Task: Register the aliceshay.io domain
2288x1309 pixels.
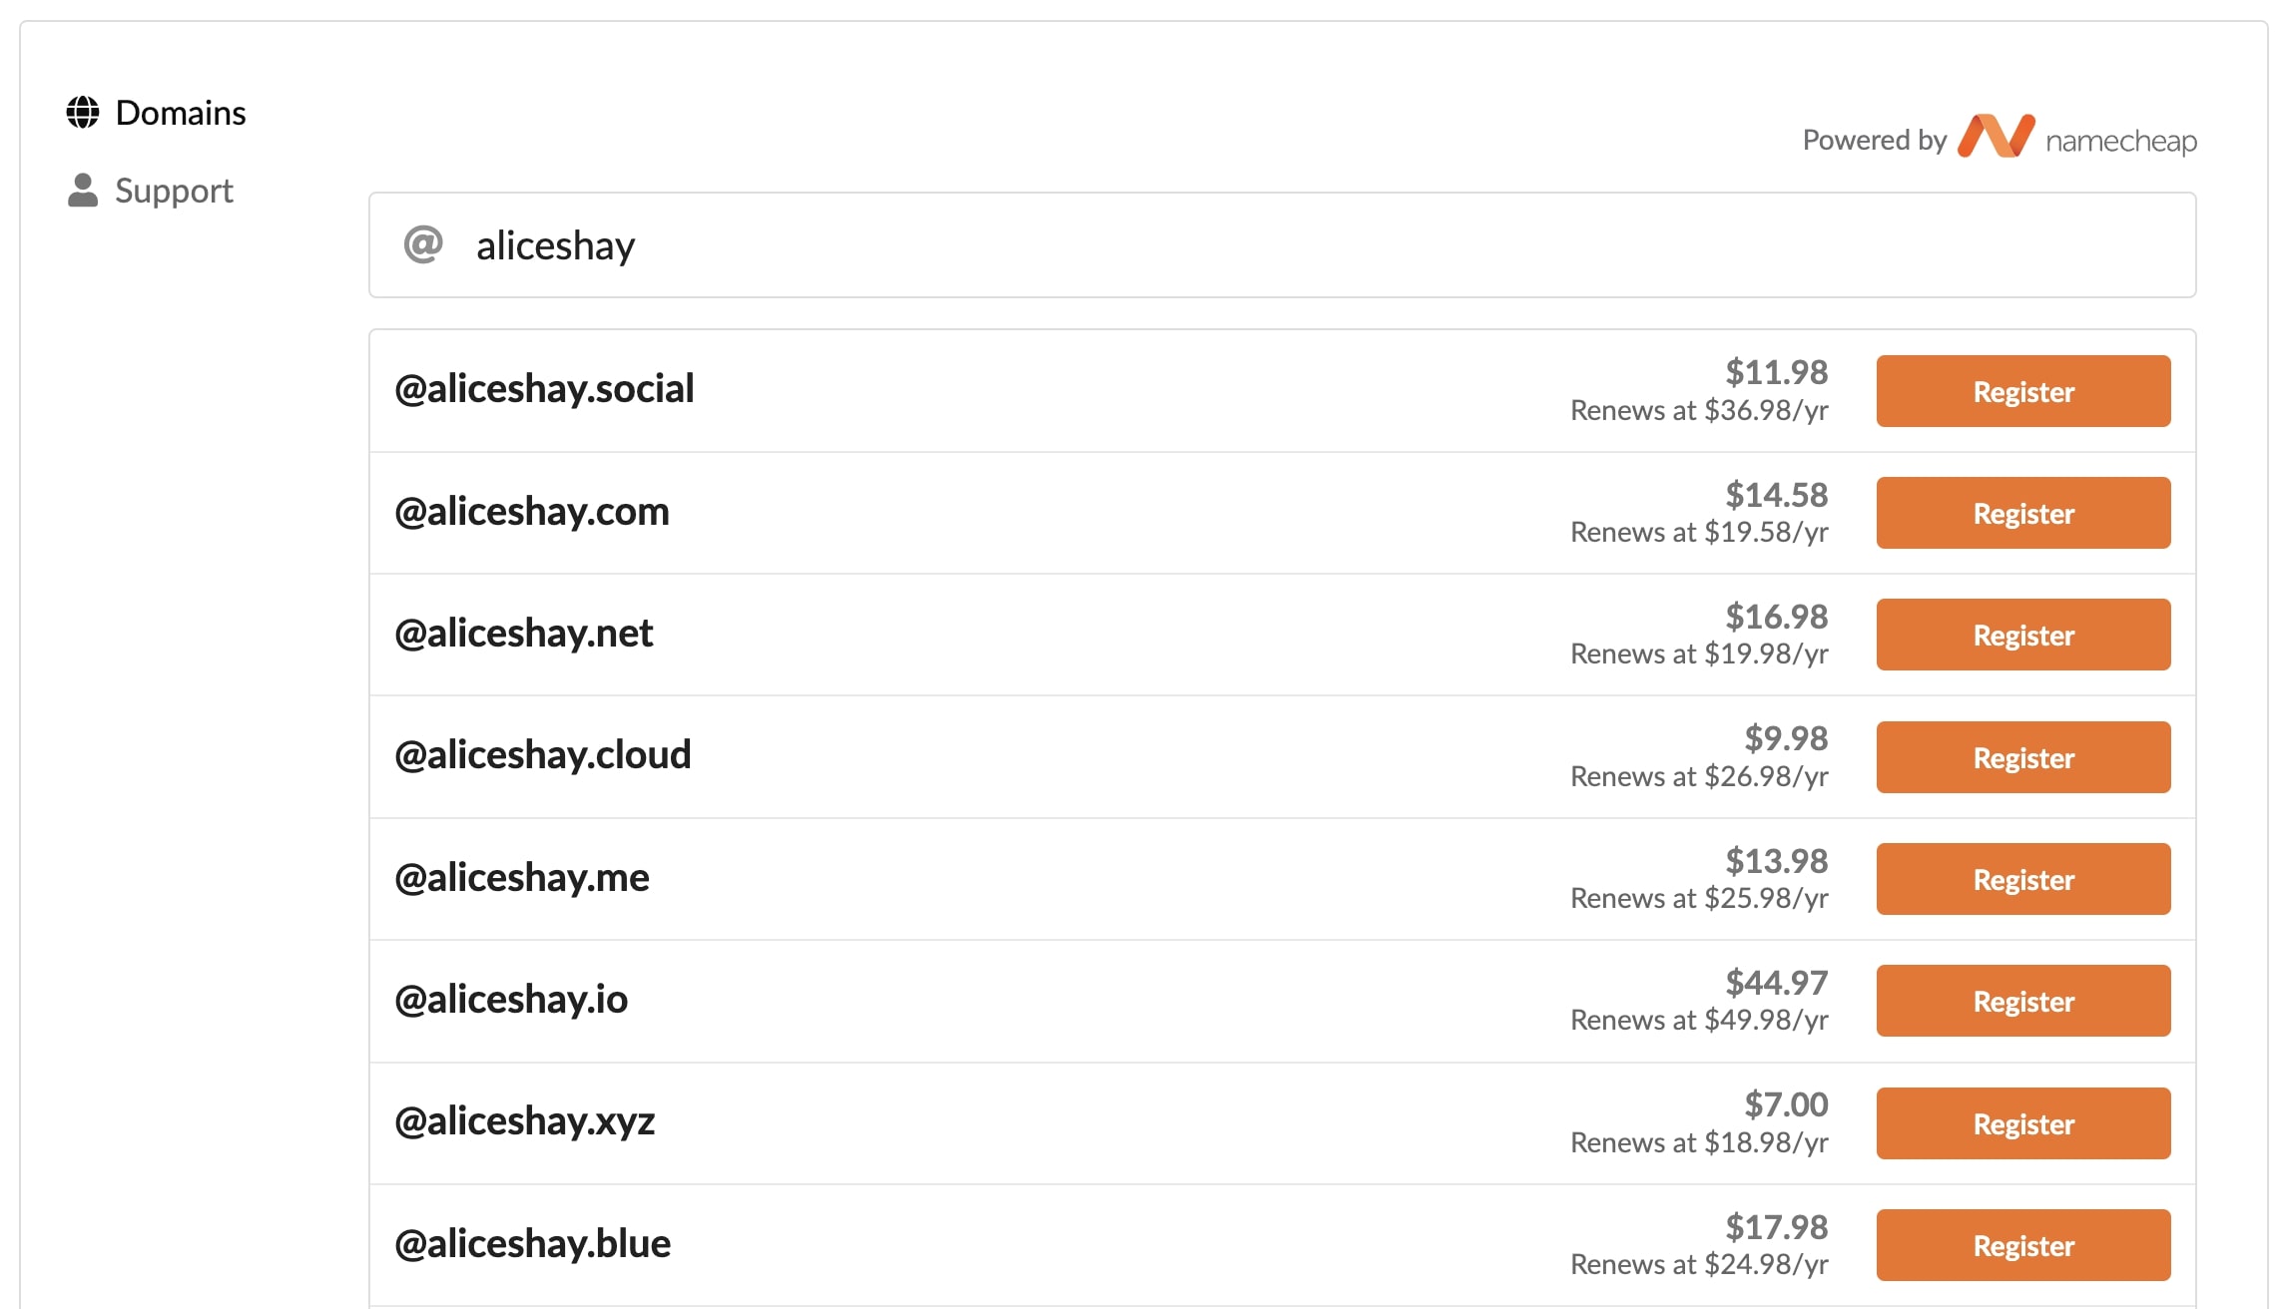Action: (2022, 1001)
